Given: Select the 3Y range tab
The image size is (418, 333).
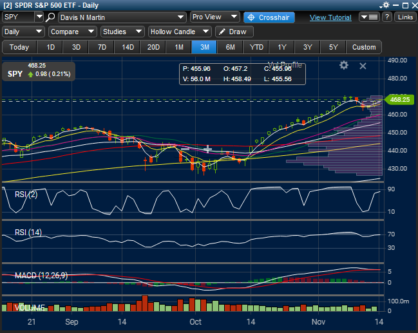Looking at the screenshot, I should 307,47.
